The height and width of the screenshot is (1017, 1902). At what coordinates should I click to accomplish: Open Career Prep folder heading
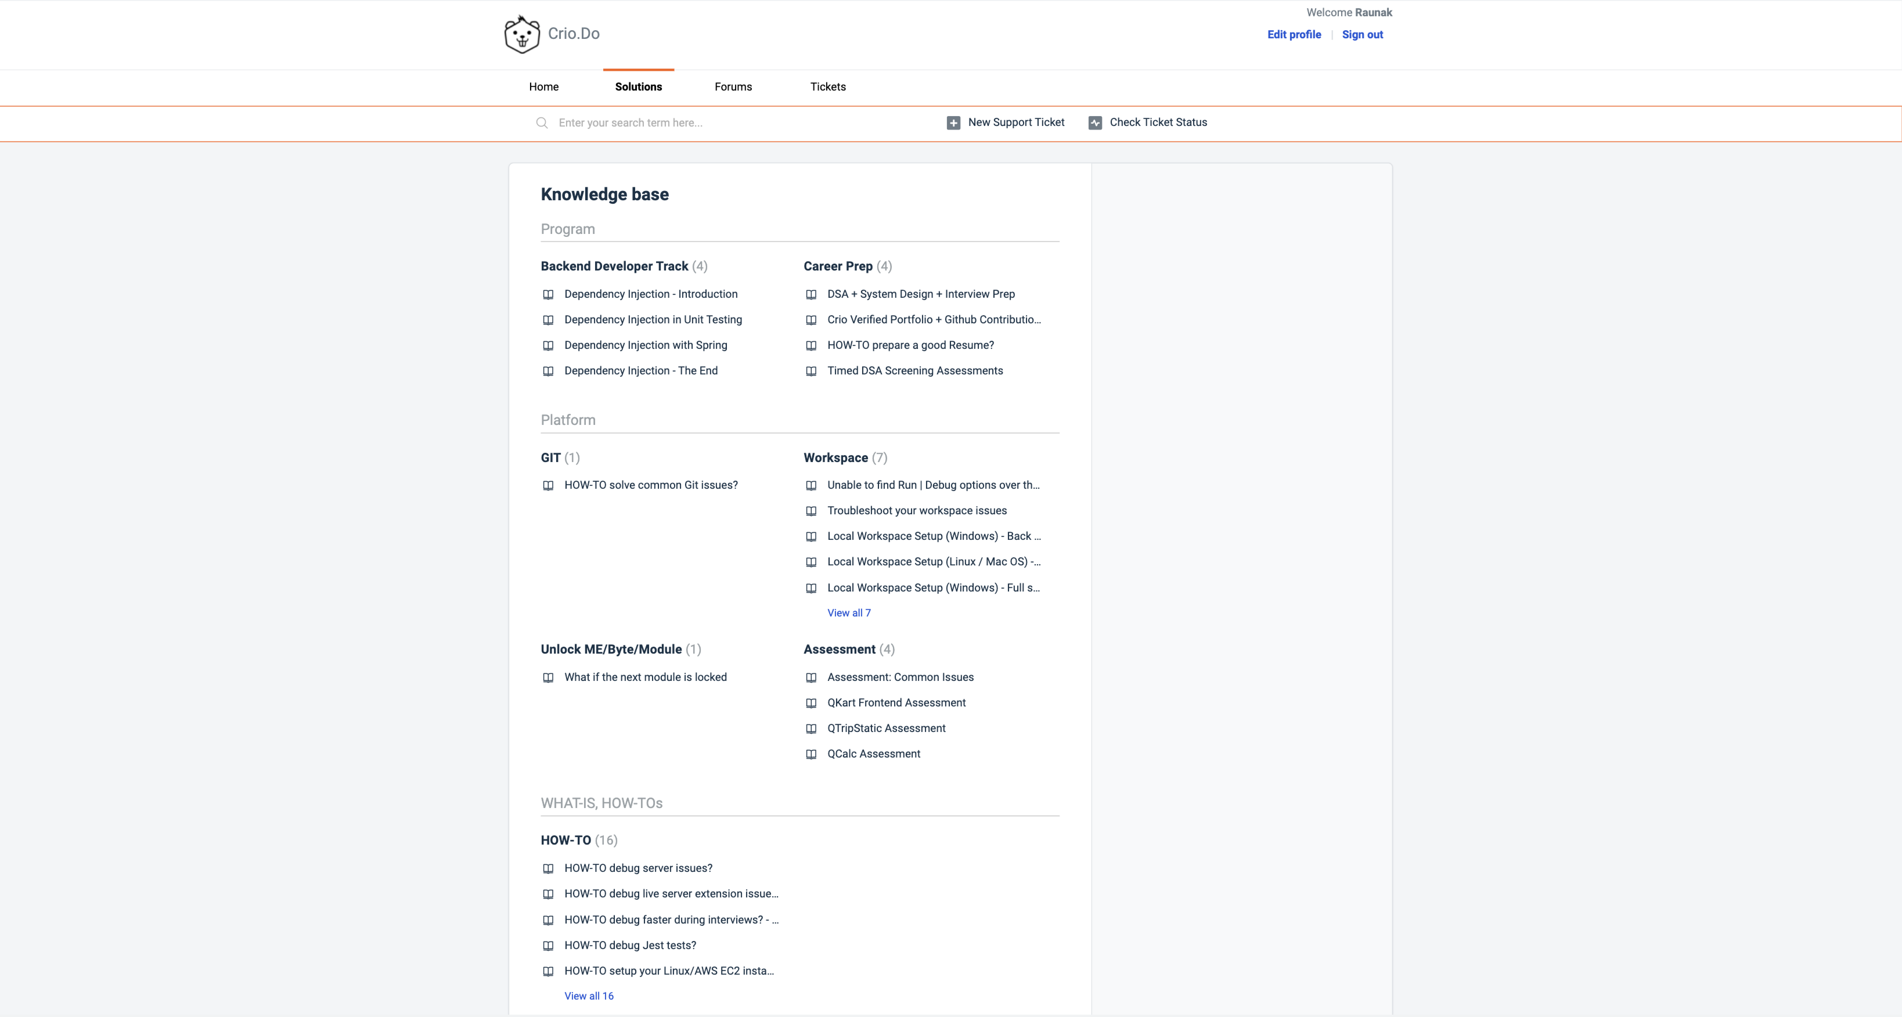click(838, 266)
